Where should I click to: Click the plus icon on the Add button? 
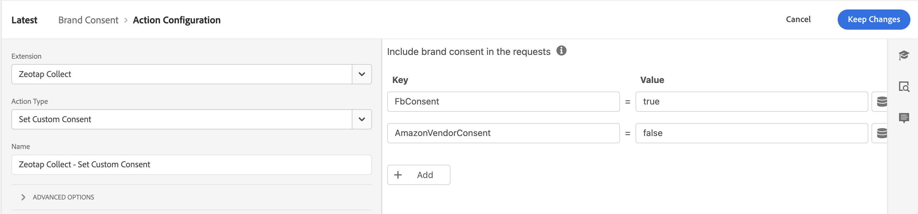(x=398, y=175)
